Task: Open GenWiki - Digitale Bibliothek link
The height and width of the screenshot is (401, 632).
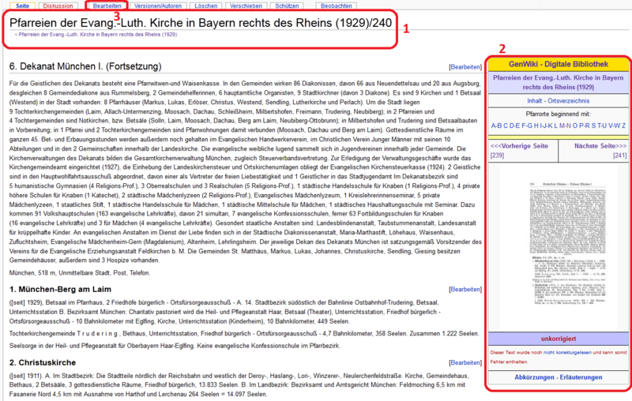Action: (x=558, y=62)
